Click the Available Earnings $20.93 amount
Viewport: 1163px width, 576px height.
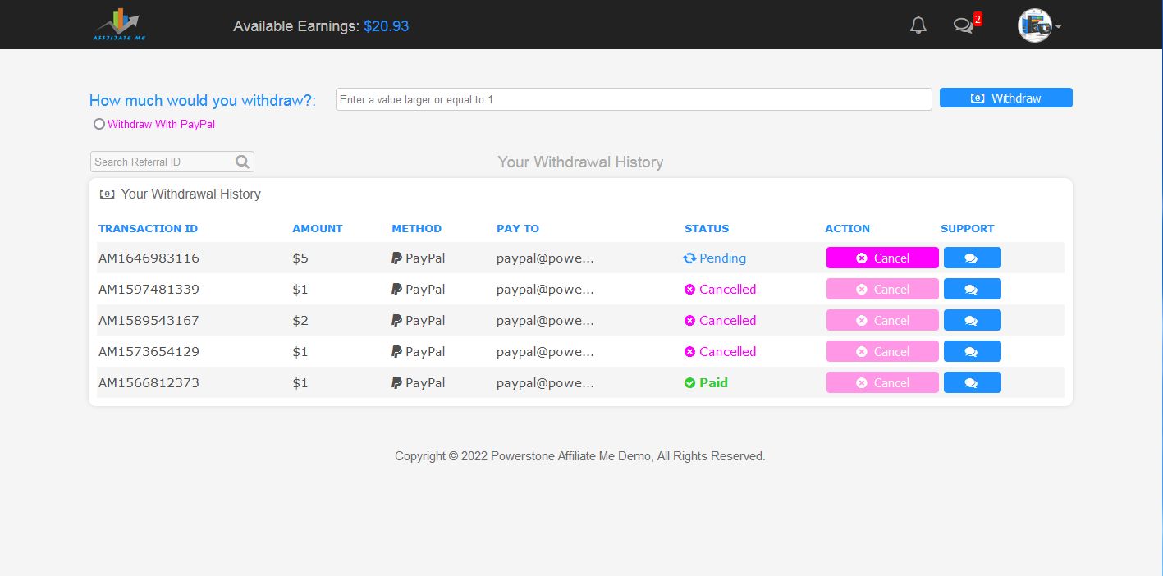coord(386,26)
